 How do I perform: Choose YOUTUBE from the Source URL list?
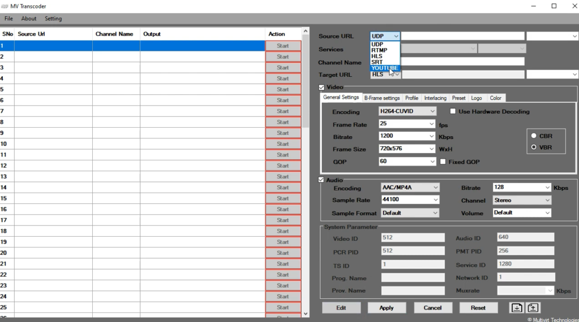pyautogui.click(x=384, y=68)
